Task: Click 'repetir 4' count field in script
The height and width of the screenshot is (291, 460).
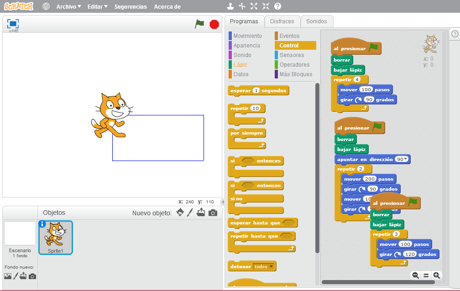Action: point(357,79)
